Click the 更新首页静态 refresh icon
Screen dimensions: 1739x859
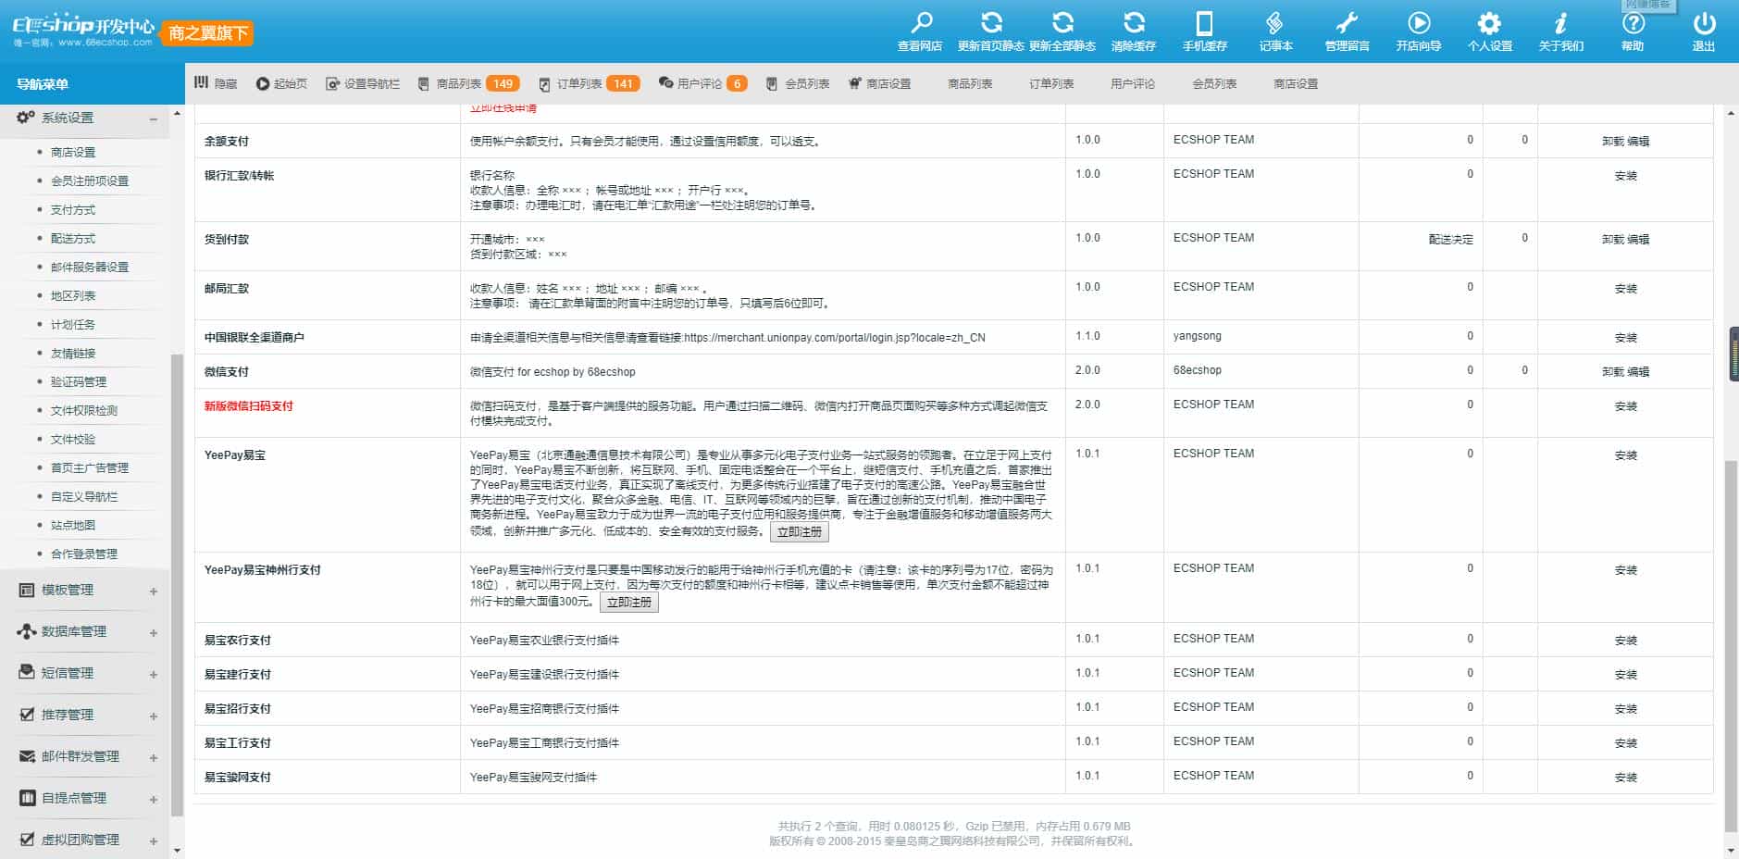(x=991, y=24)
